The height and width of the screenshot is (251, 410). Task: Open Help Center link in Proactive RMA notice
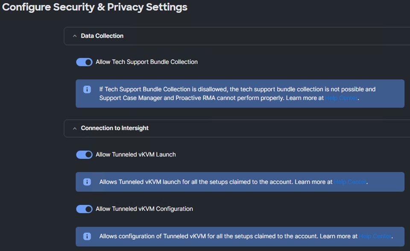tap(341, 98)
